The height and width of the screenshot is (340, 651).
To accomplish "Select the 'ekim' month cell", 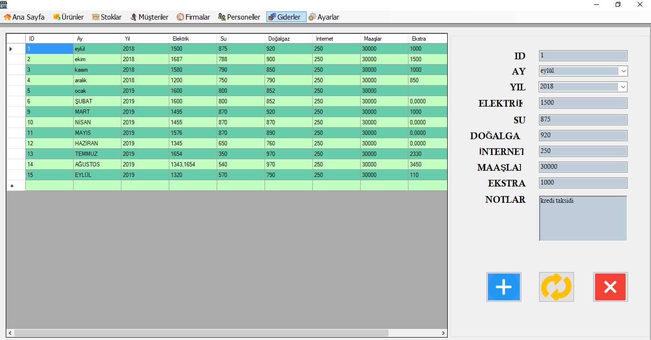I will (97, 59).
